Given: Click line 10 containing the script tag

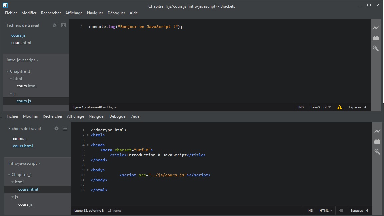Looking at the screenshot, I should [166, 175].
